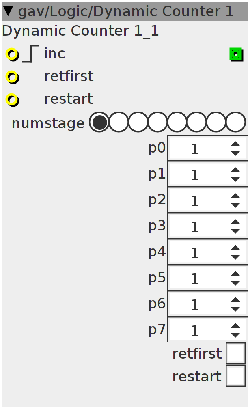Click the p1 value field
The height and width of the screenshot is (409, 250).
[208, 174]
